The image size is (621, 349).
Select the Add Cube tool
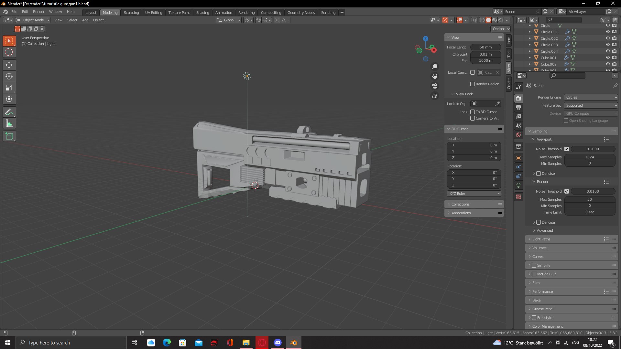(9, 136)
